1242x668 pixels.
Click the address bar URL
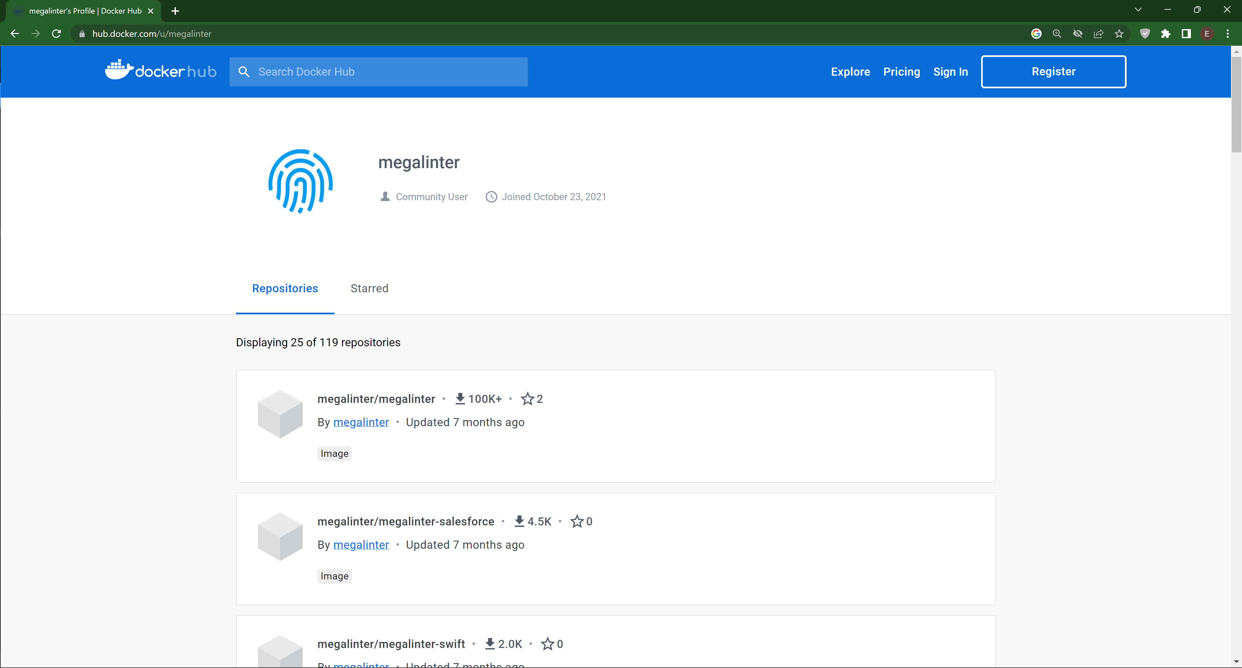(x=152, y=34)
